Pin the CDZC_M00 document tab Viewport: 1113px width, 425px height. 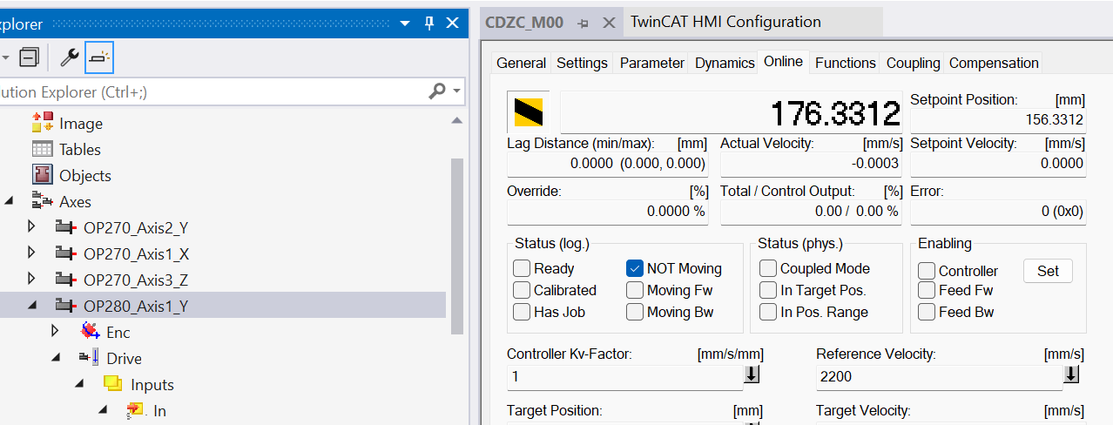click(x=583, y=23)
